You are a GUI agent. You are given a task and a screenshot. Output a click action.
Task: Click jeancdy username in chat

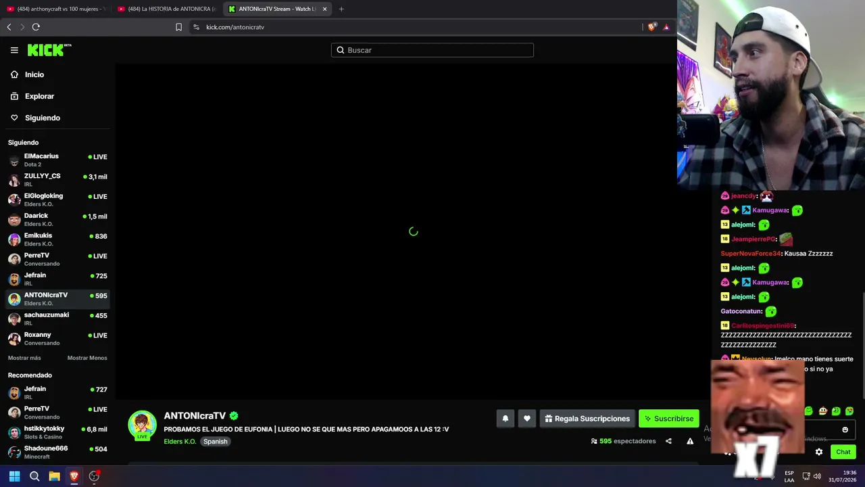pos(743,196)
